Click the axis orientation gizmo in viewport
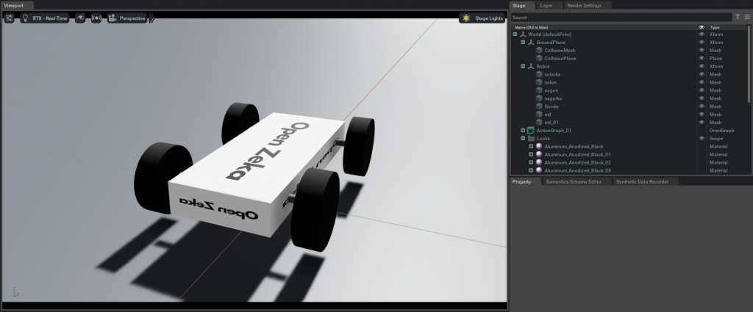753x312 pixels. [x=13, y=292]
